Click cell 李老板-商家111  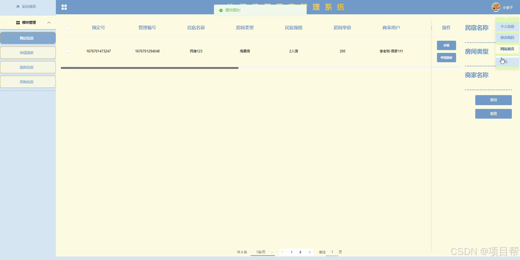coord(391,51)
